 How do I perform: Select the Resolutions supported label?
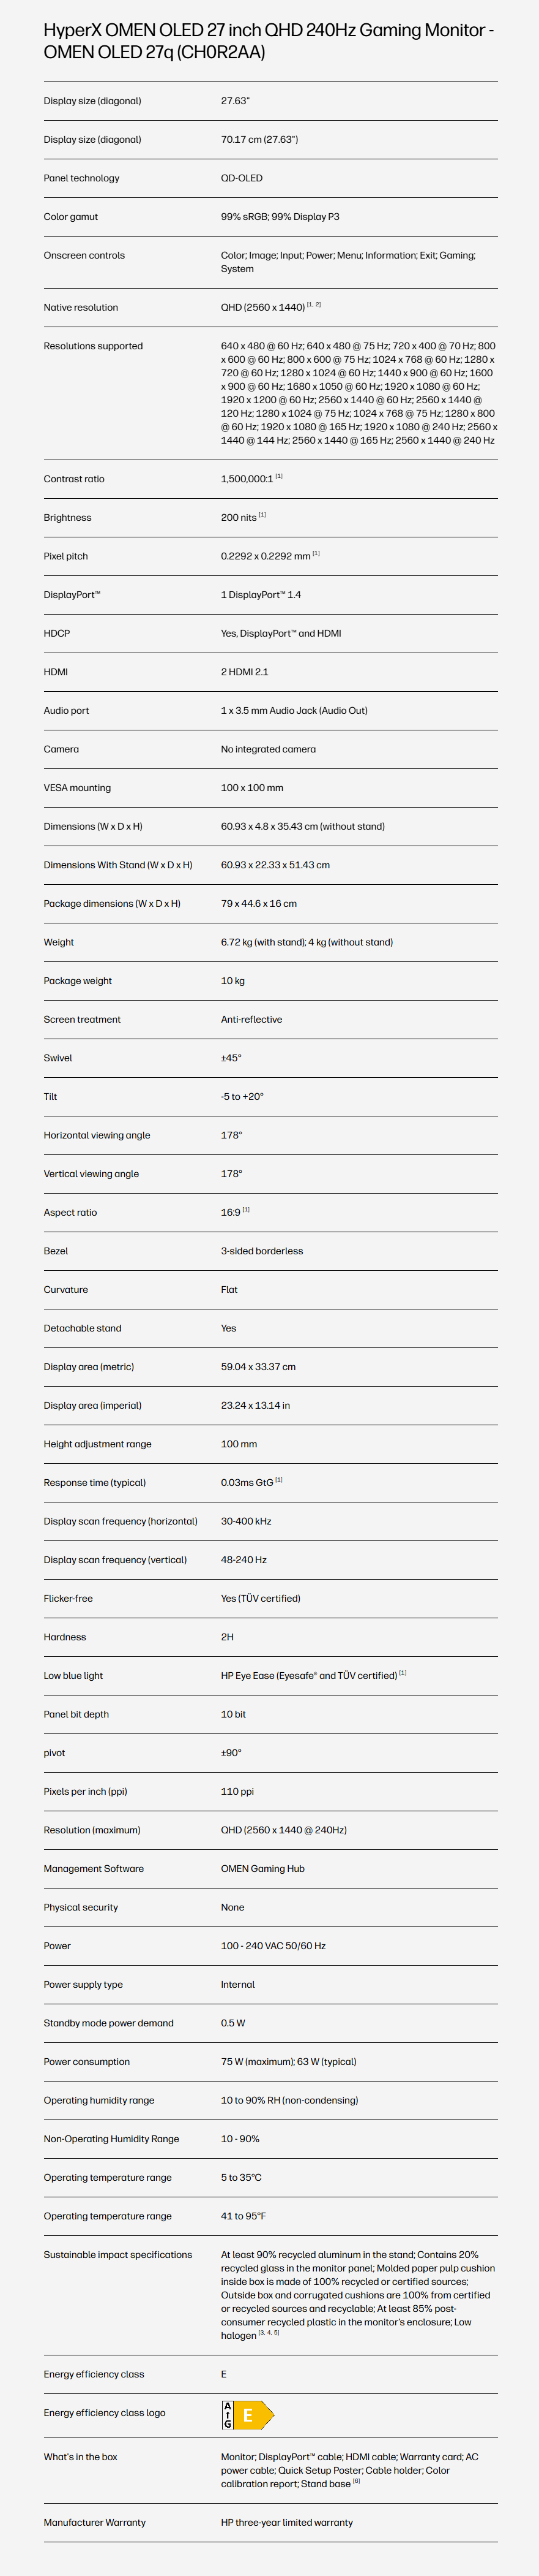coord(93,346)
